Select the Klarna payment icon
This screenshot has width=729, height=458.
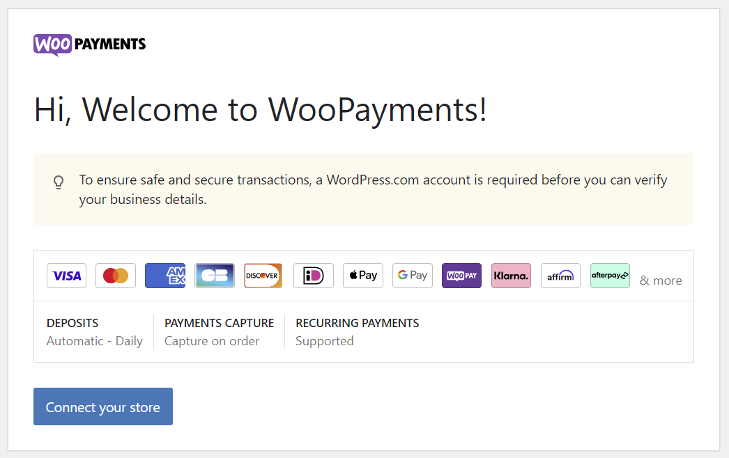[511, 276]
